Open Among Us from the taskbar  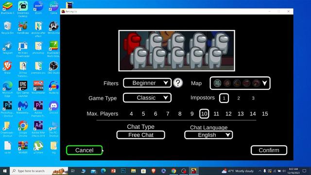coord(193,171)
